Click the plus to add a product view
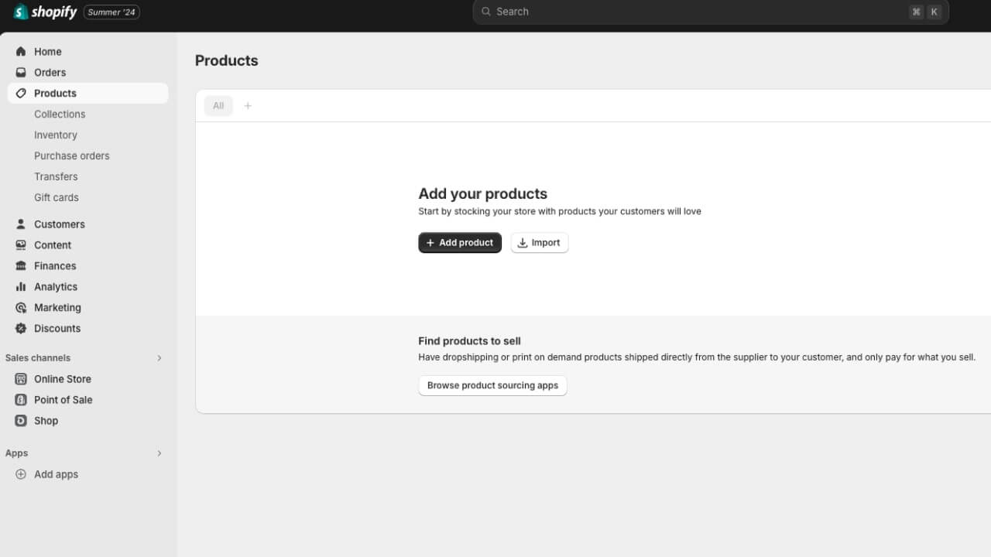991x557 pixels. [x=248, y=105]
